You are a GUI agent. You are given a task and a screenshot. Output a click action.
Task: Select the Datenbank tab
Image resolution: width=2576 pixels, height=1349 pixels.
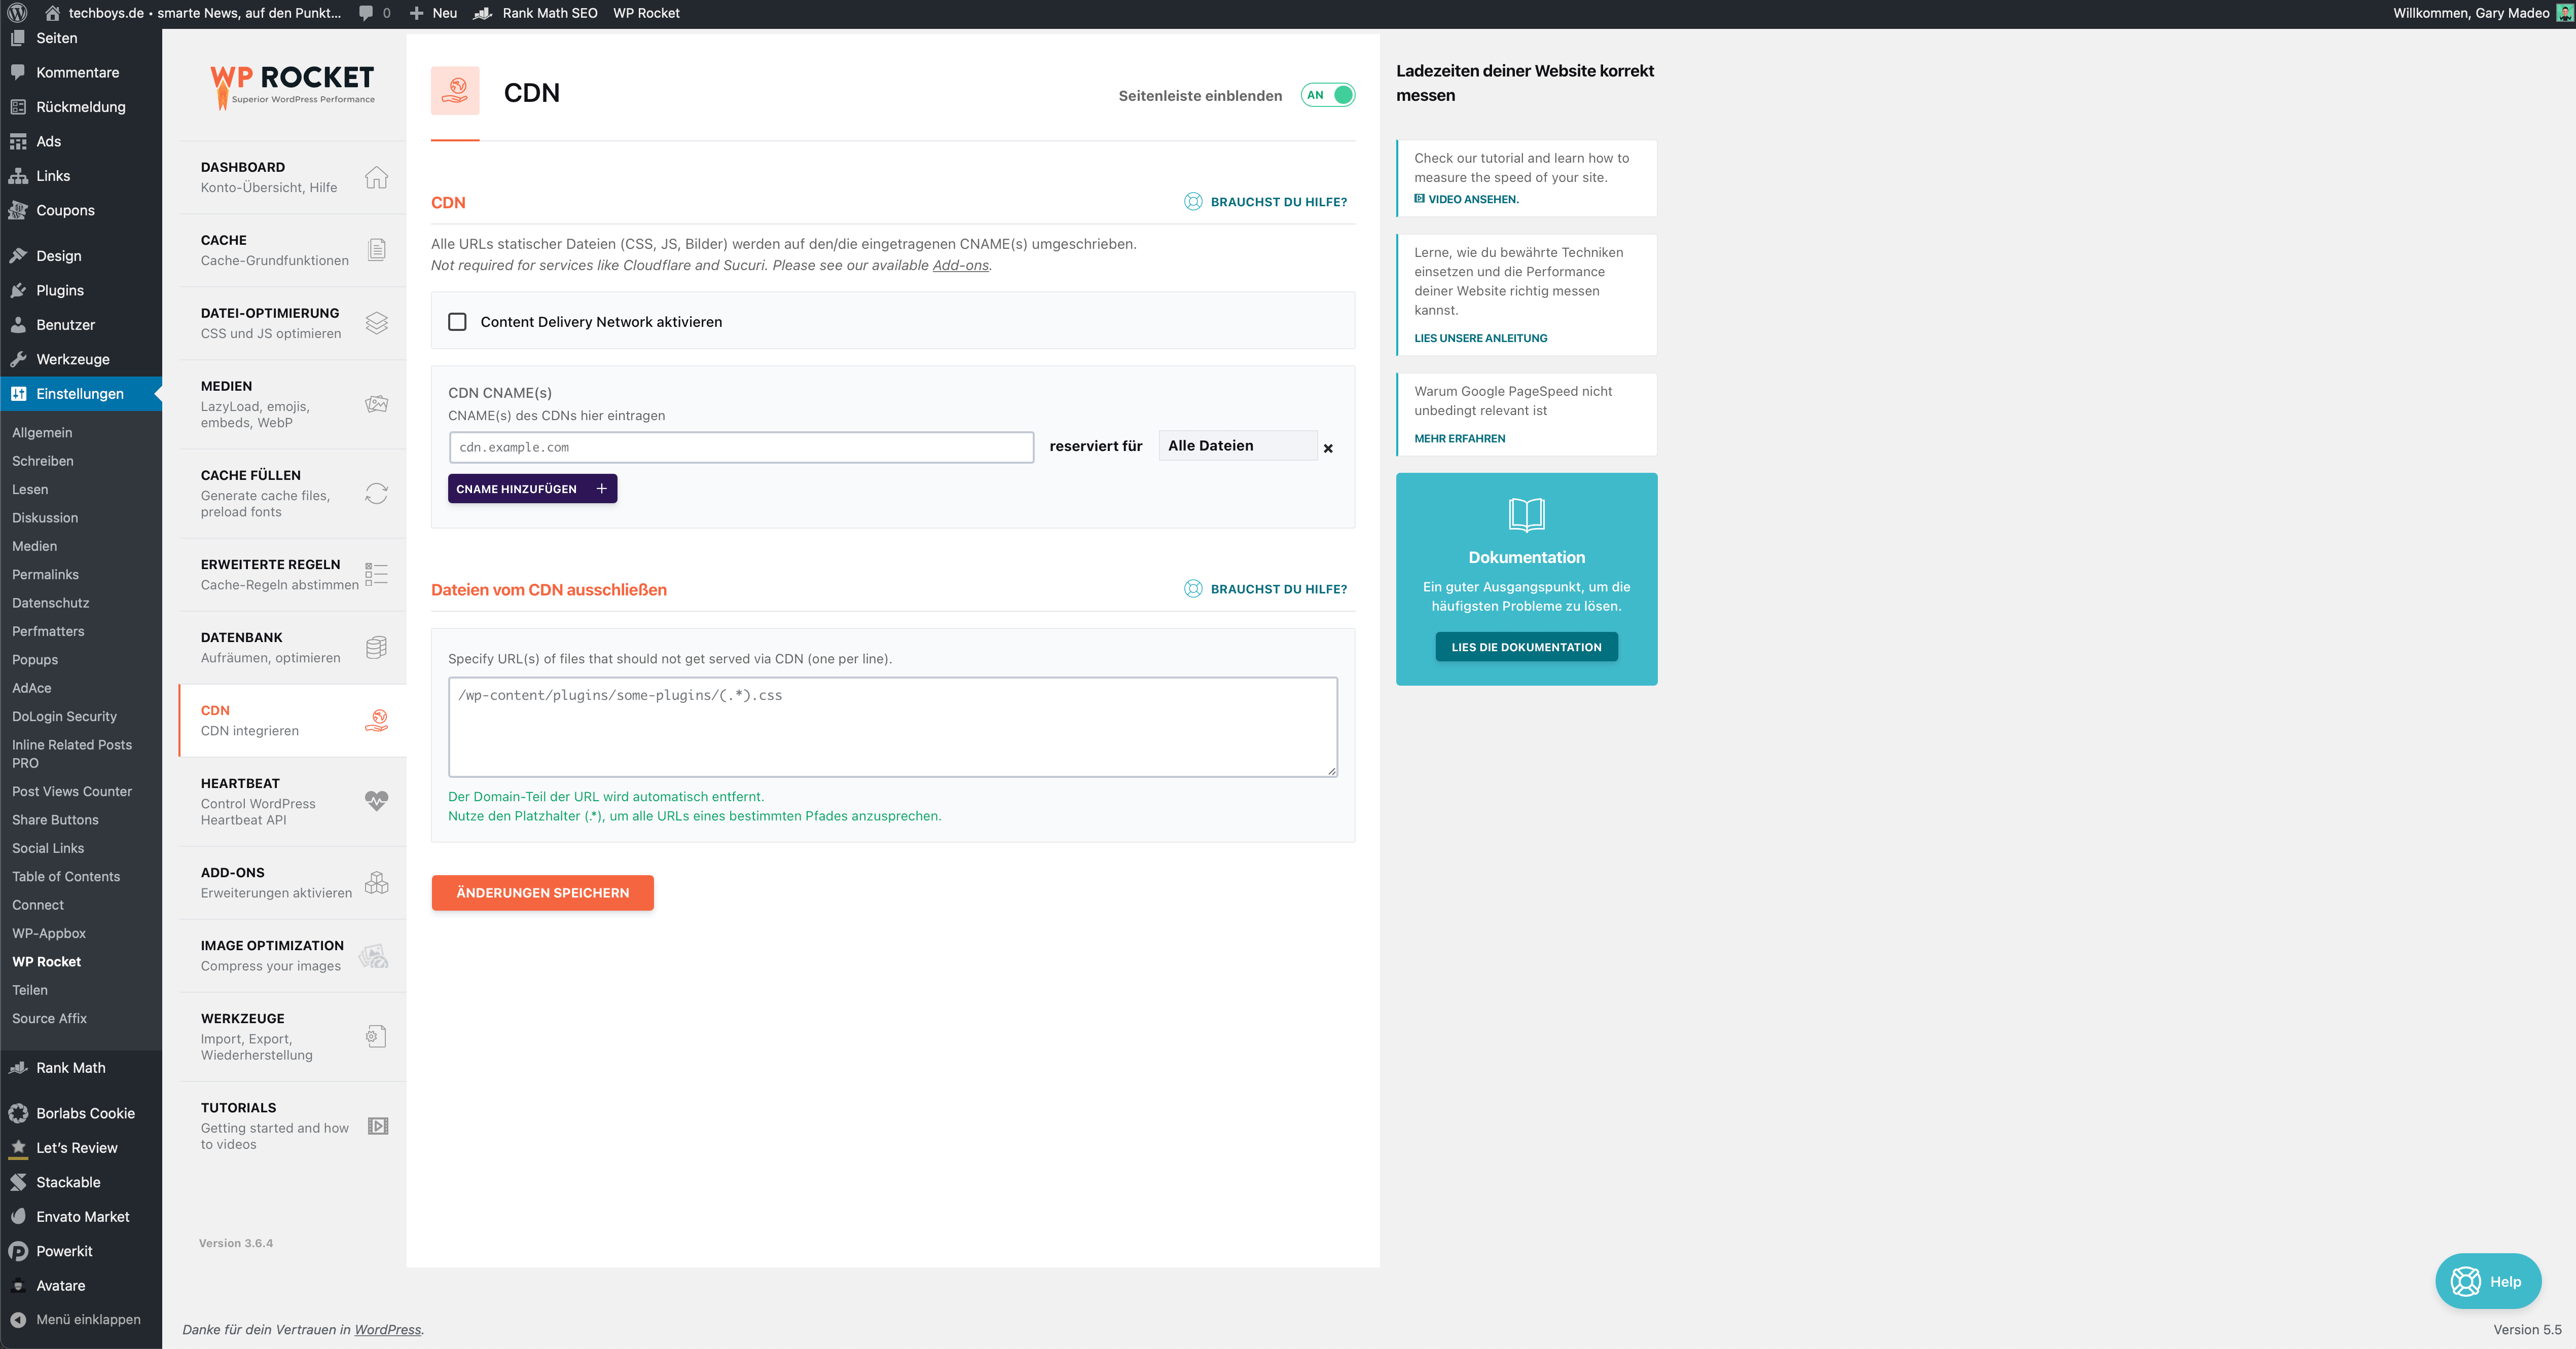292,648
